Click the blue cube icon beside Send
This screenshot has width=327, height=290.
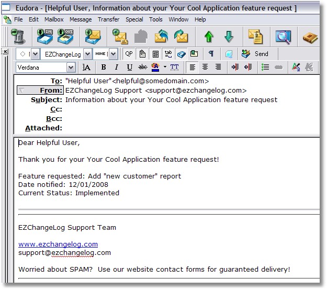pos(229,54)
